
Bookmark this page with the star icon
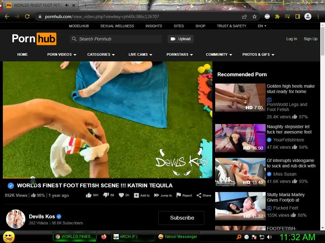tap(255, 16)
